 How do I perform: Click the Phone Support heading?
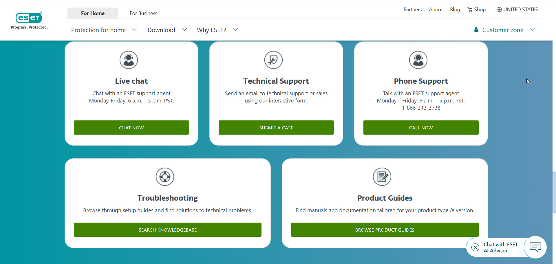(421, 81)
